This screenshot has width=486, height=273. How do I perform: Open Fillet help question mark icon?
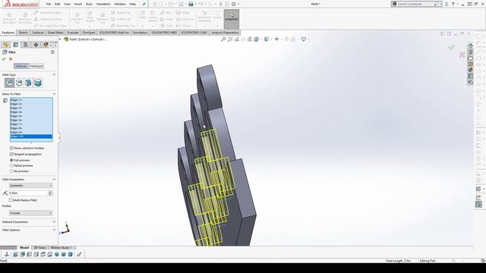coord(52,52)
